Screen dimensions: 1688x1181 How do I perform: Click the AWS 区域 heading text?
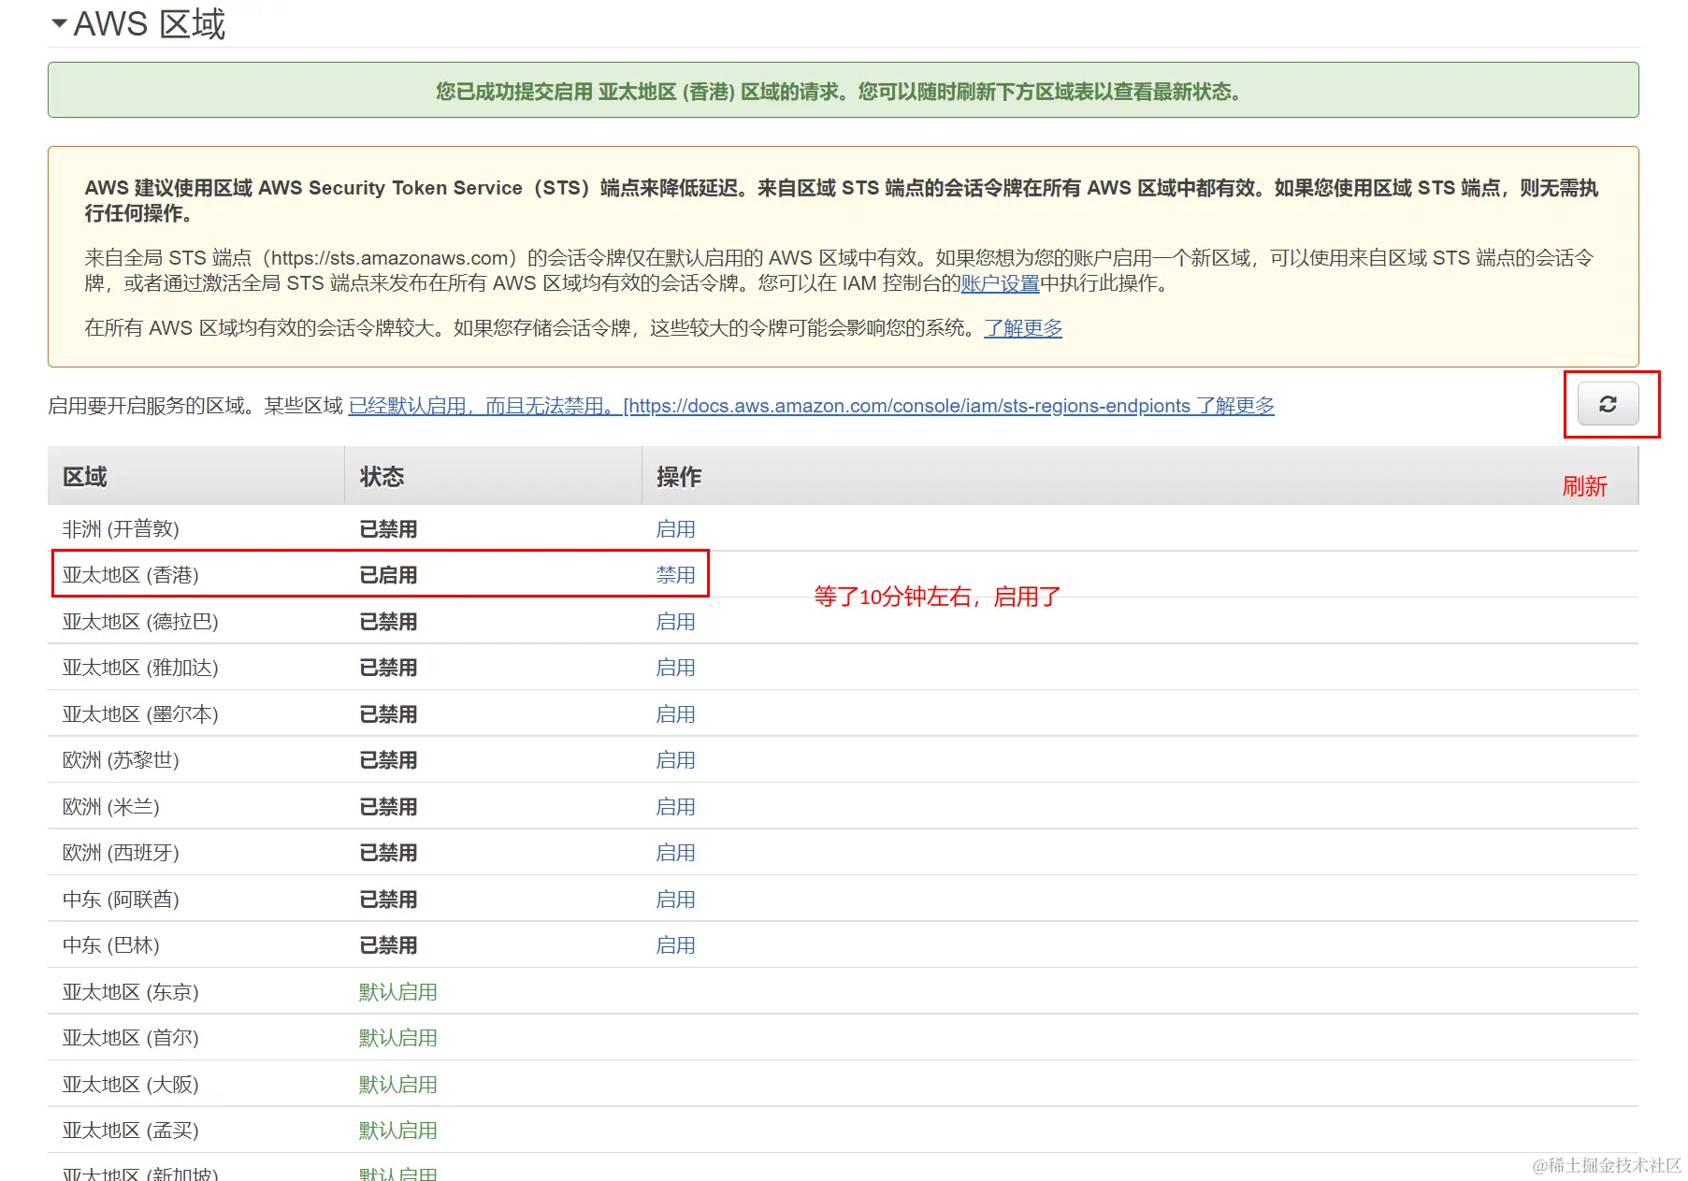(150, 23)
